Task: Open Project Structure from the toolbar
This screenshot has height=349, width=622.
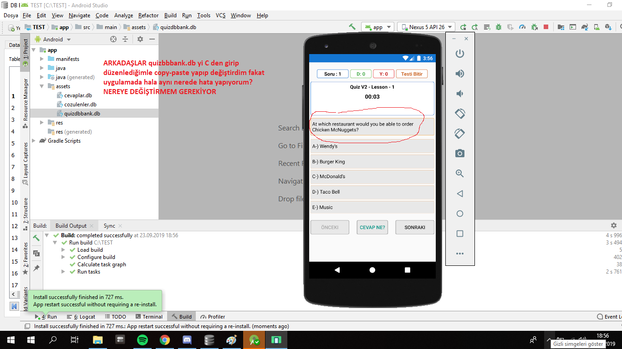Action: [561, 27]
